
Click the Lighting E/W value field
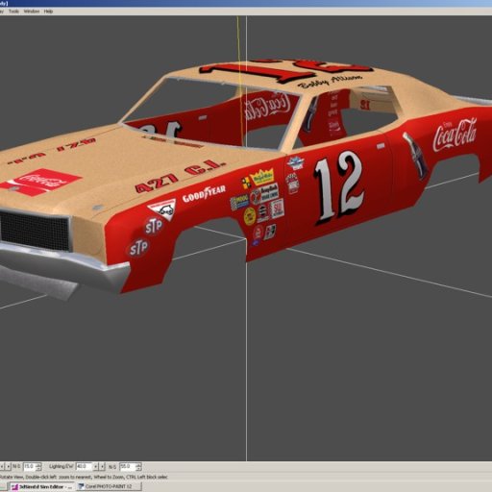click(x=84, y=466)
